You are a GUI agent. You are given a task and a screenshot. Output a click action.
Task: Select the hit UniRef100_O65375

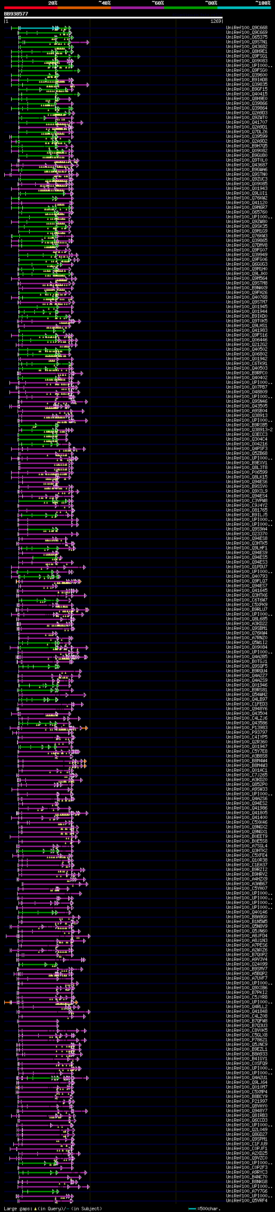(247, 37)
